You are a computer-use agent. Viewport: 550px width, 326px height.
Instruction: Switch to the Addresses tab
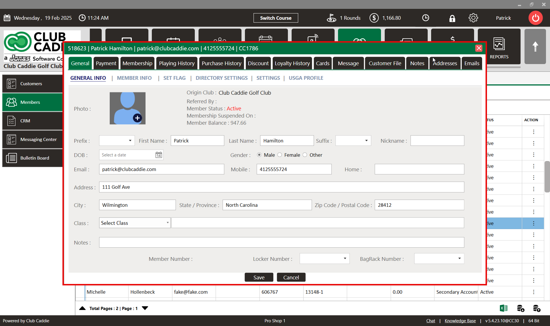click(445, 63)
